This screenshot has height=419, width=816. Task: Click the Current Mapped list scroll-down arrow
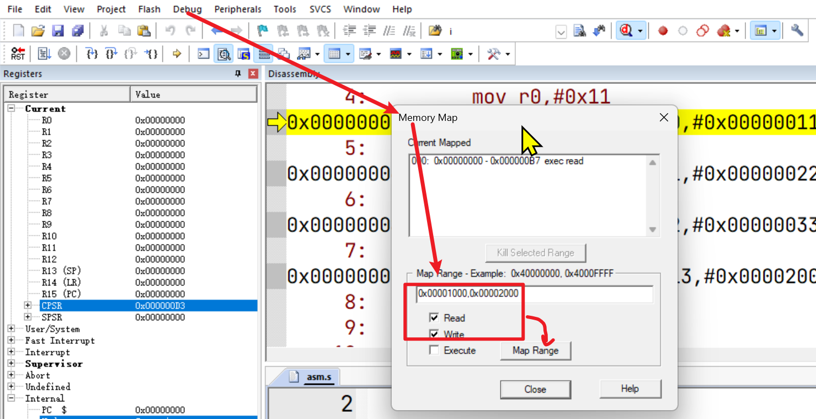pyautogui.click(x=653, y=230)
